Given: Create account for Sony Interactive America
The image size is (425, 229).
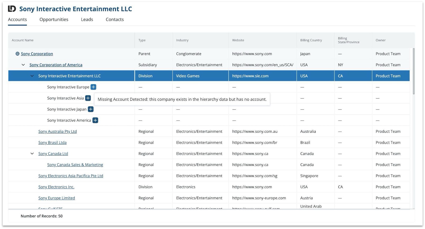Looking at the screenshot, I should (x=95, y=120).
